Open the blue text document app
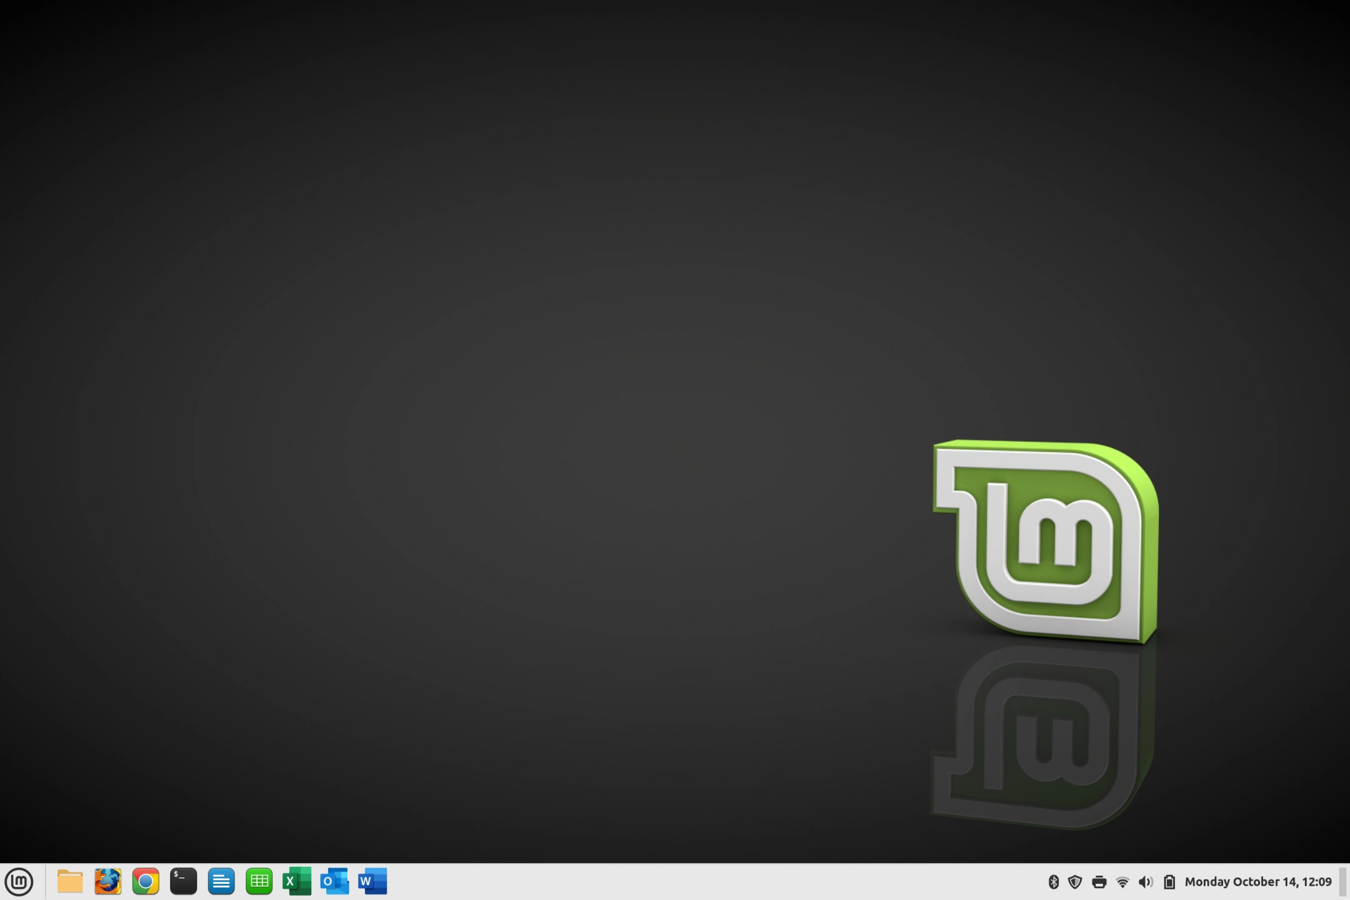Viewport: 1350px width, 900px height. click(221, 882)
